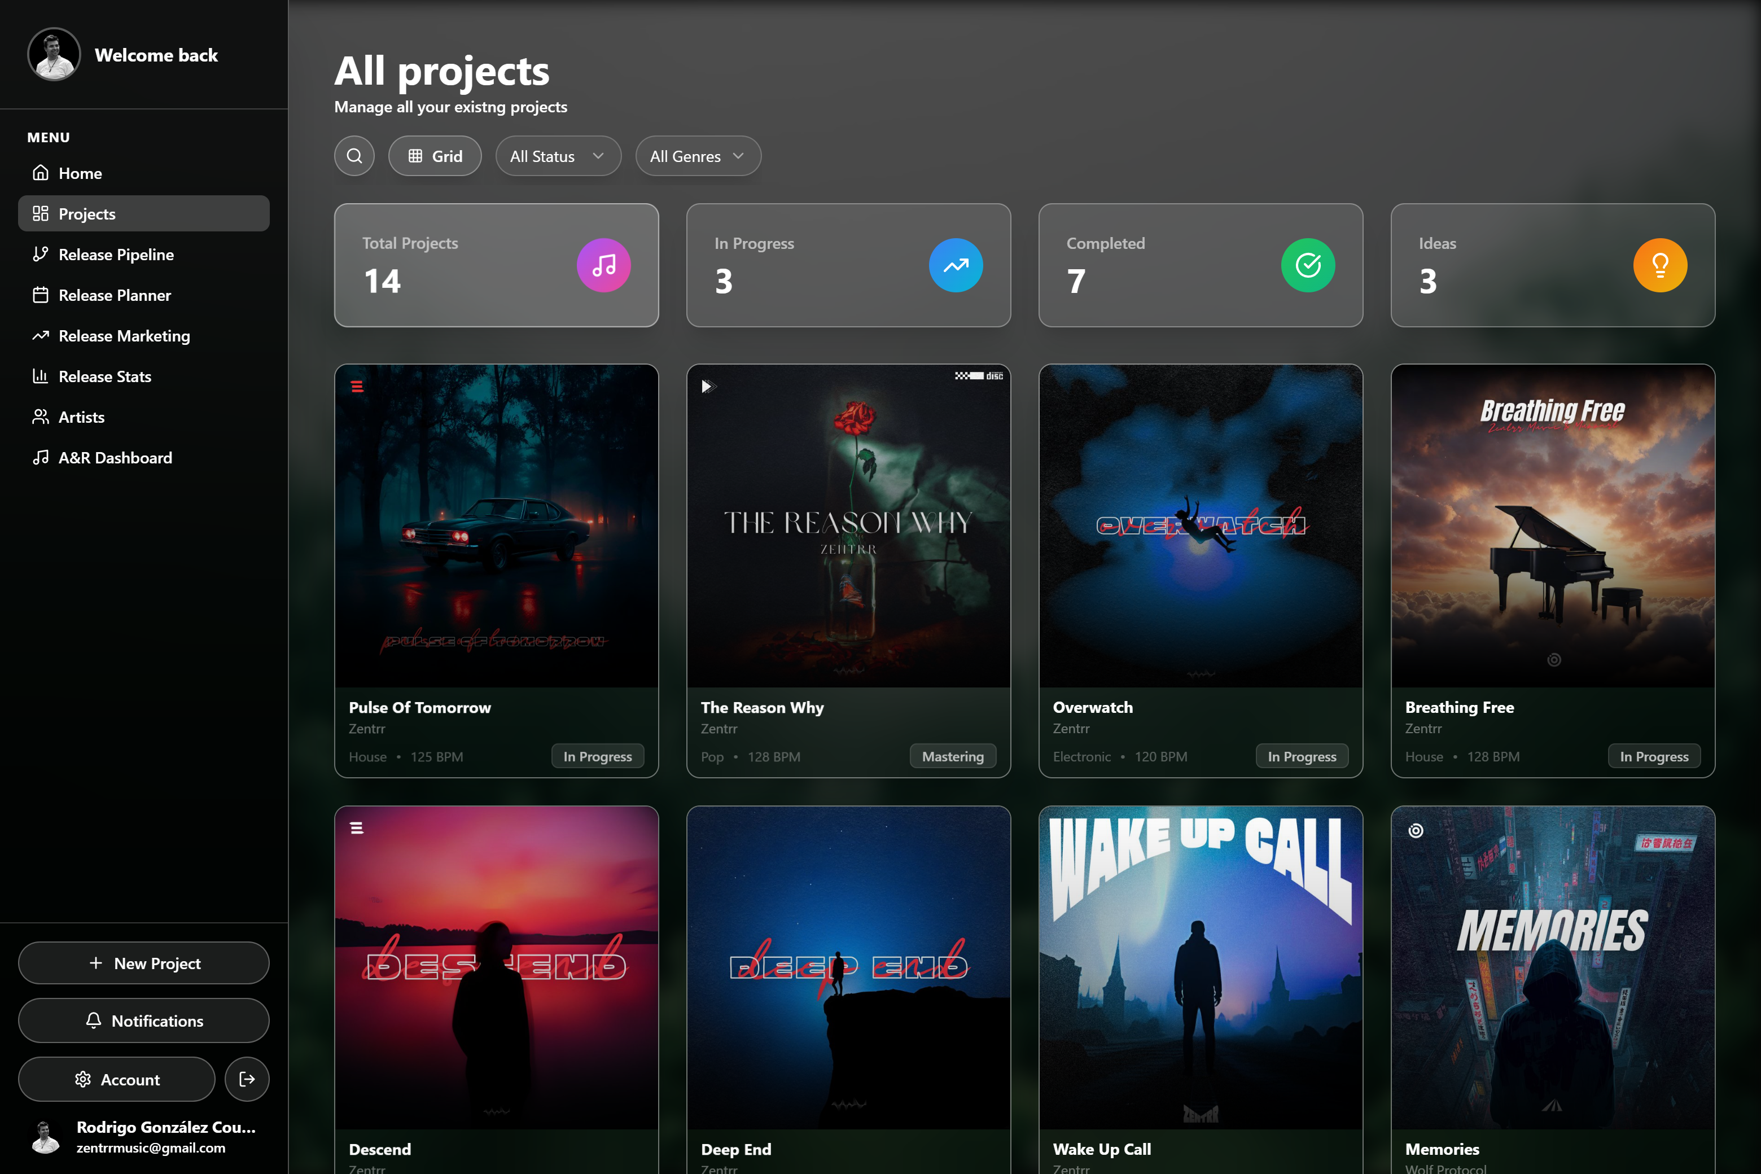This screenshot has height=1174, width=1761.
Task: Open the Artists menu item
Action: [144, 417]
